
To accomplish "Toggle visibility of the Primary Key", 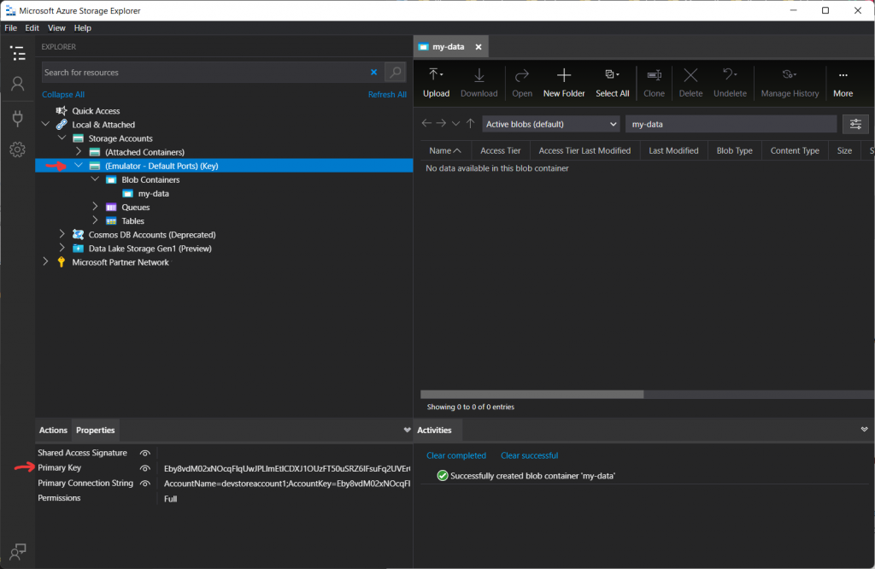I will coord(145,468).
